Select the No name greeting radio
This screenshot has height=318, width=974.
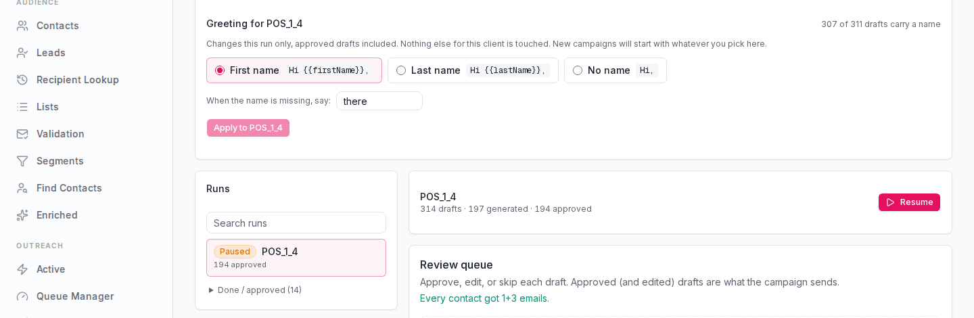point(578,70)
